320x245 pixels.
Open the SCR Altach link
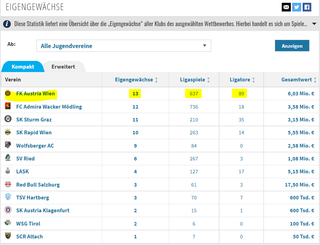(29, 237)
